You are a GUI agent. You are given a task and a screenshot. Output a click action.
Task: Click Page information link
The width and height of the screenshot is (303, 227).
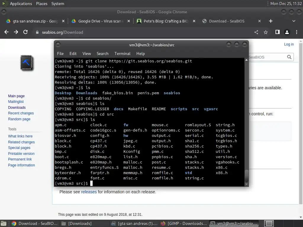coord(21,165)
